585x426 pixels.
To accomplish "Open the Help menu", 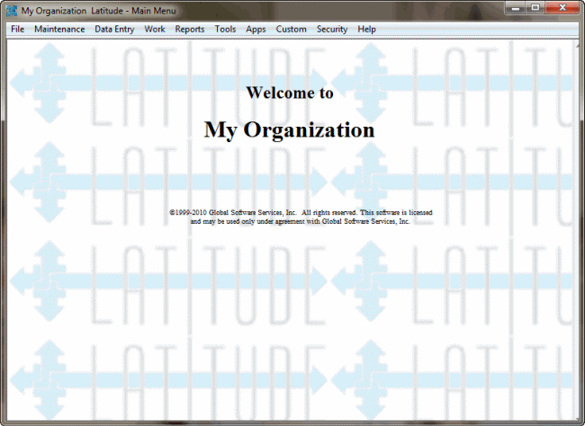I will pos(366,29).
